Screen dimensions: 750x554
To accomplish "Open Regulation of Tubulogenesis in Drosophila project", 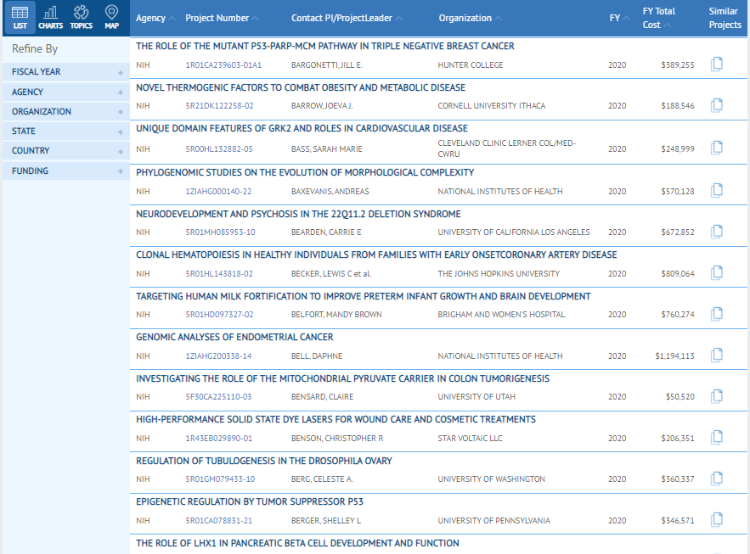I will (264, 461).
